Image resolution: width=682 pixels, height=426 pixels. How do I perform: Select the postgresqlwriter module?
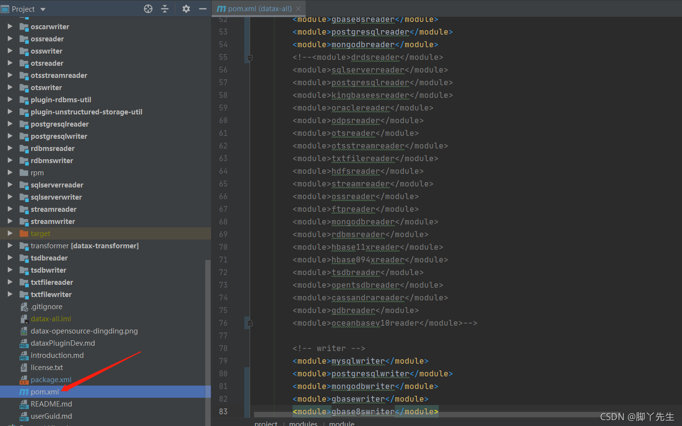click(59, 136)
